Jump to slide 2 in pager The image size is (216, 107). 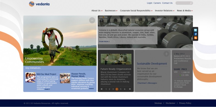110,89
